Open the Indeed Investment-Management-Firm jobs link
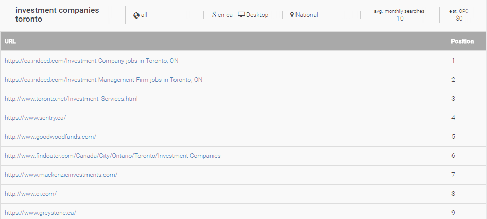The height and width of the screenshot is (219, 487). point(103,80)
